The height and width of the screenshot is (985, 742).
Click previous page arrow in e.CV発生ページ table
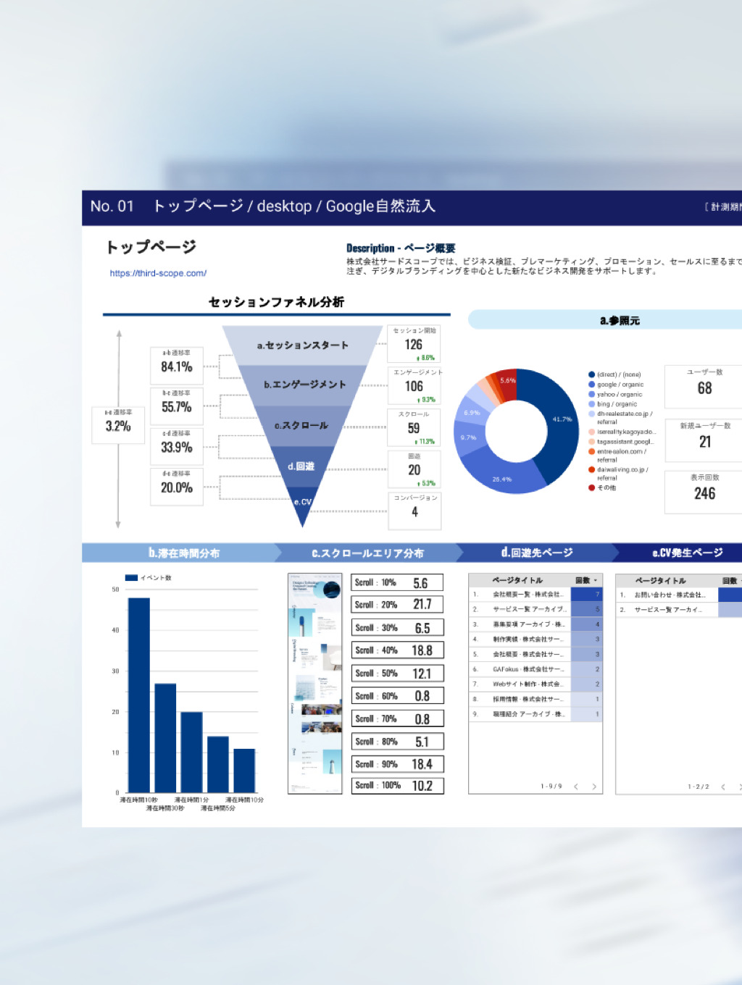tap(723, 787)
